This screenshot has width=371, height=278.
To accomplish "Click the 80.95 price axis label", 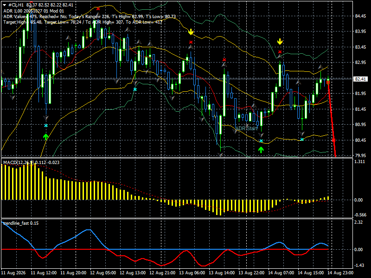I will (360, 124).
